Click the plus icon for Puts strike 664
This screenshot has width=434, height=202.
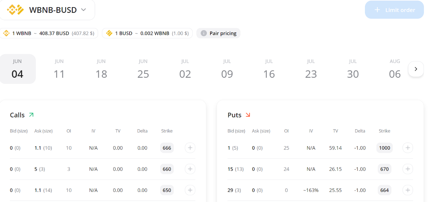[x=408, y=190]
